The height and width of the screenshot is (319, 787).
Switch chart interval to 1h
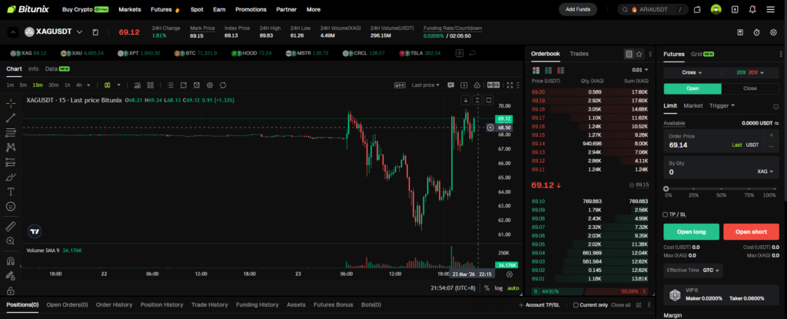pos(68,85)
